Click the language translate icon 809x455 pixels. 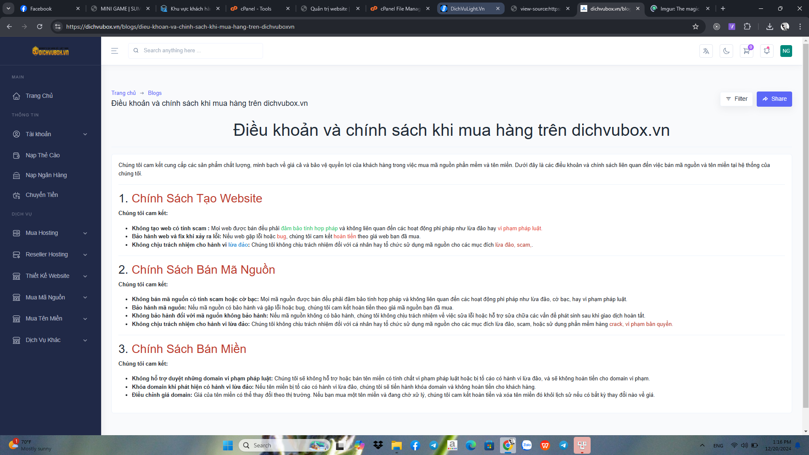[x=706, y=51]
